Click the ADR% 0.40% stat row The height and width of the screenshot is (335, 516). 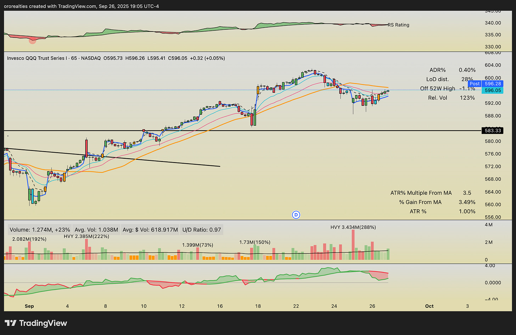click(x=452, y=70)
